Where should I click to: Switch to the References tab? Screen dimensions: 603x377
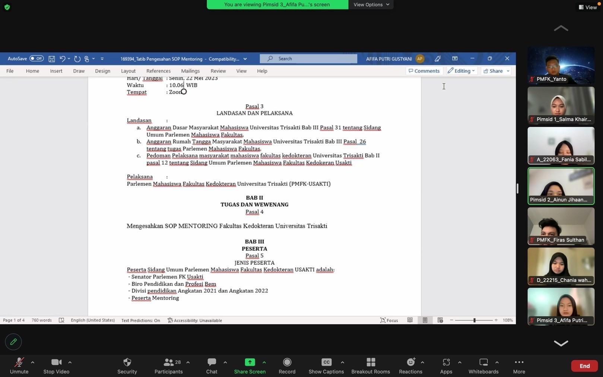pos(158,71)
